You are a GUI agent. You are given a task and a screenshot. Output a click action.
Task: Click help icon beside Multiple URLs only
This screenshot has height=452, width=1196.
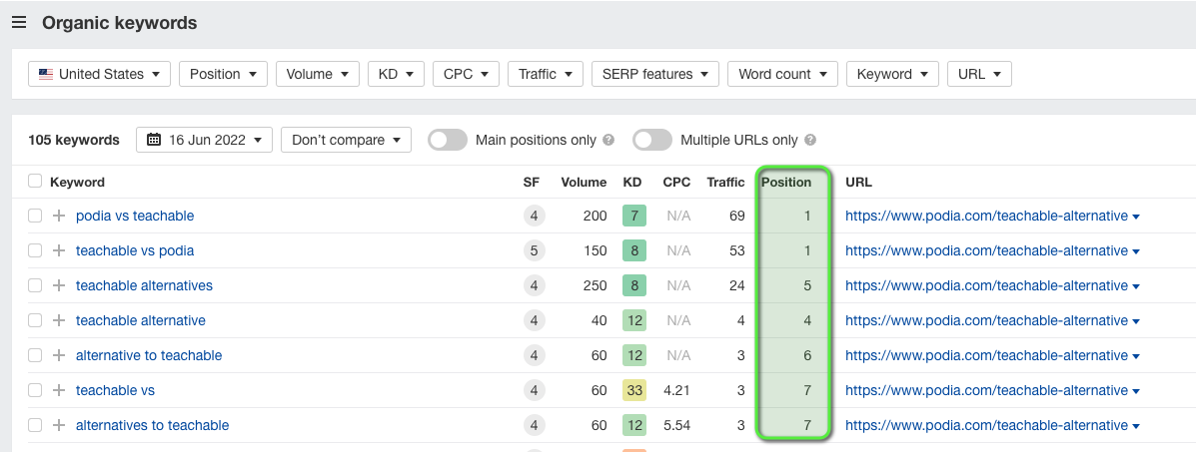point(810,141)
